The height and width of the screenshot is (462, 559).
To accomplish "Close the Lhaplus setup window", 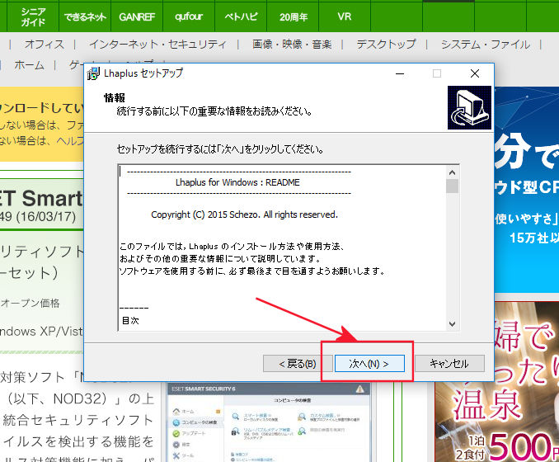I will (x=475, y=73).
